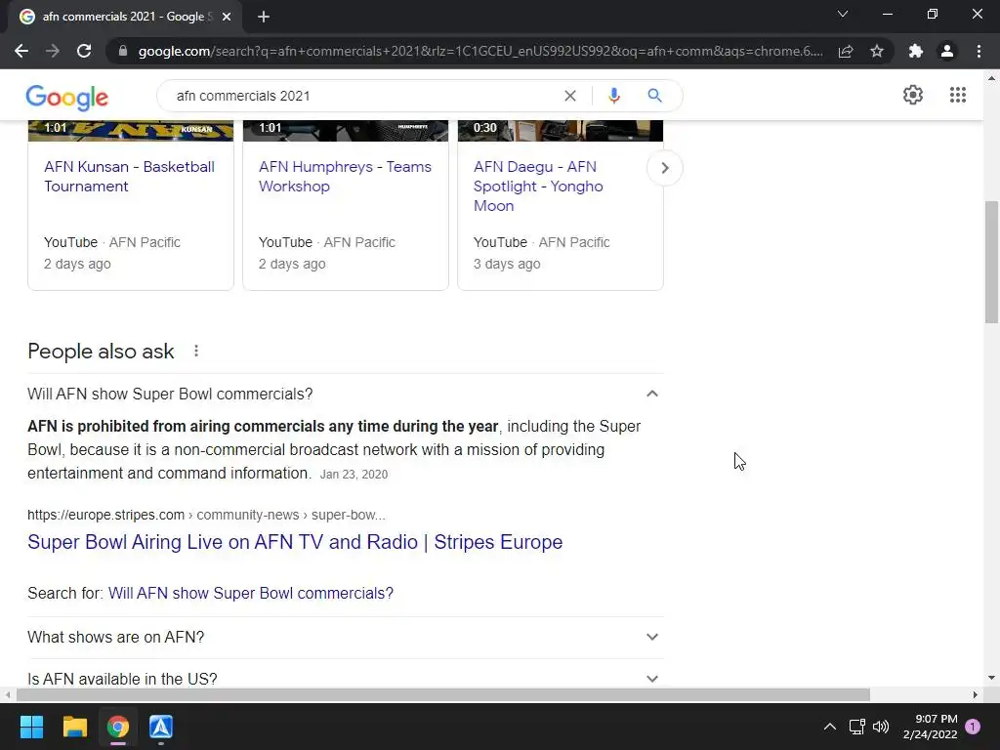1000x750 pixels.
Task: Open the clock showing 9:07 PM
Action: pos(931,727)
